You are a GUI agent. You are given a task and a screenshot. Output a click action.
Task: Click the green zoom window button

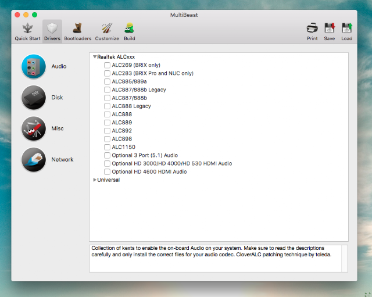(x=35, y=15)
